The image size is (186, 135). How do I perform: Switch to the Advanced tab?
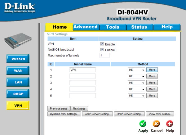tap(86, 27)
